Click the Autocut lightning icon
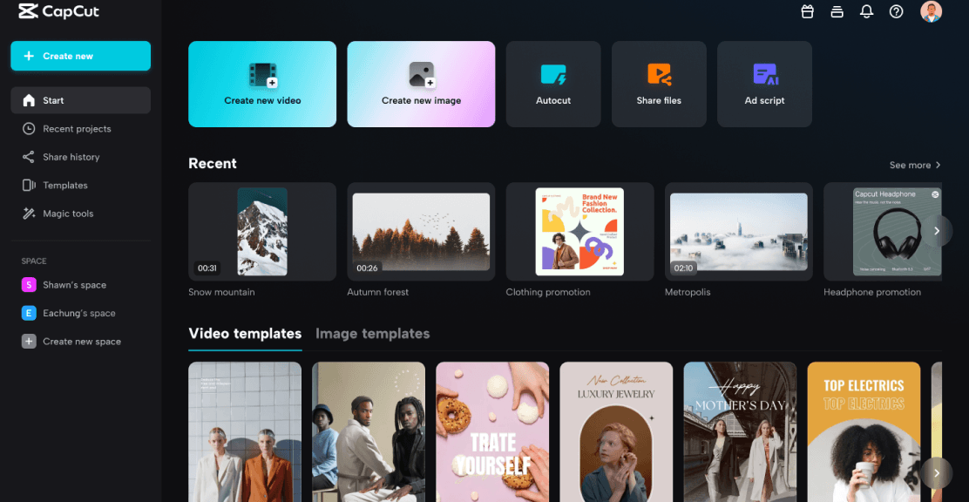This screenshot has height=502, width=969. [553, 74]
